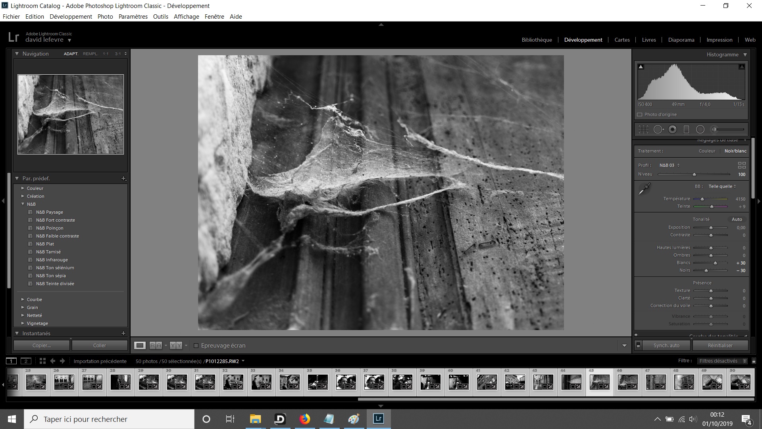Viewport: 762px width, 429px height.
Task: Open the BB Telle quelle dropdown
Action: 722,186
